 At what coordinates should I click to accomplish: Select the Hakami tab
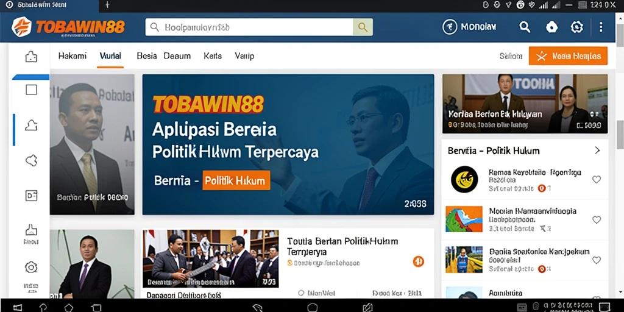[73, 56]
